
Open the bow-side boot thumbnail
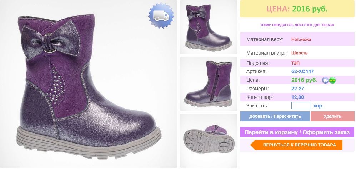point(209,27)
